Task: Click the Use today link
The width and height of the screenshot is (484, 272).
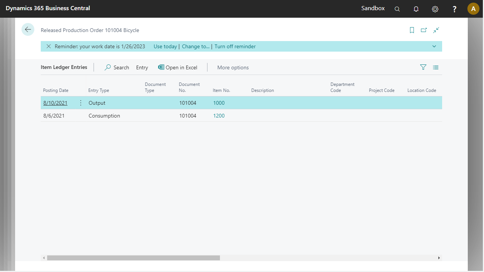Action: point(165,46)
